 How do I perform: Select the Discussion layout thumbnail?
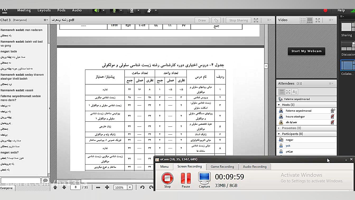tap(348, 48)
